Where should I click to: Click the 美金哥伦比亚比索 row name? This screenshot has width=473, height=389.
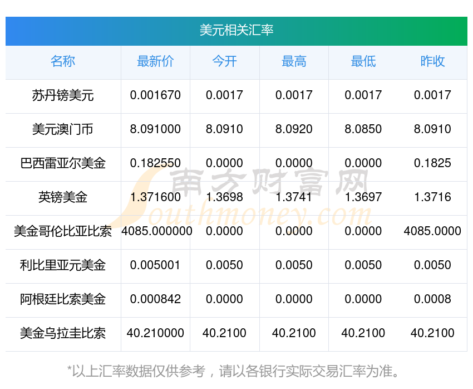[x=63, y=231]
